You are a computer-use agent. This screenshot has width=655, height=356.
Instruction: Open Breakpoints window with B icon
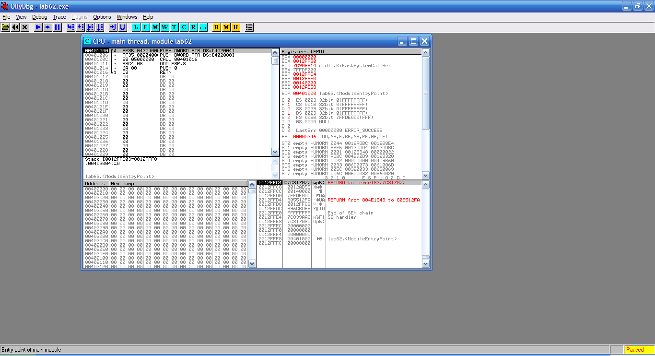216,27
